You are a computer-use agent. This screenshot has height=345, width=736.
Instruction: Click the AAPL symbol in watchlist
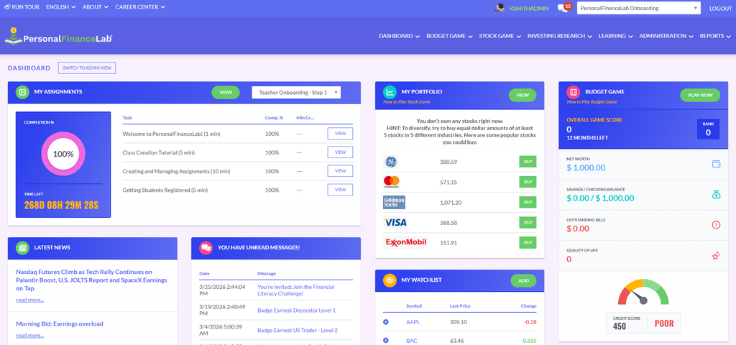(413, 323)
